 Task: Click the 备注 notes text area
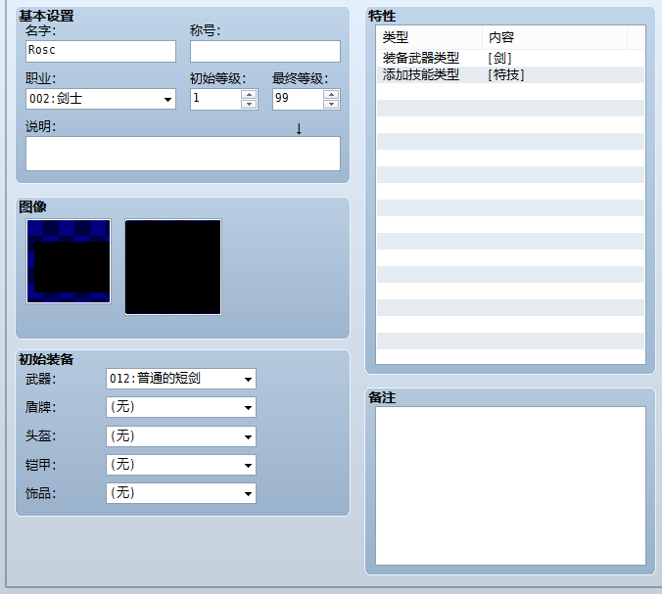tap(510, 485)
